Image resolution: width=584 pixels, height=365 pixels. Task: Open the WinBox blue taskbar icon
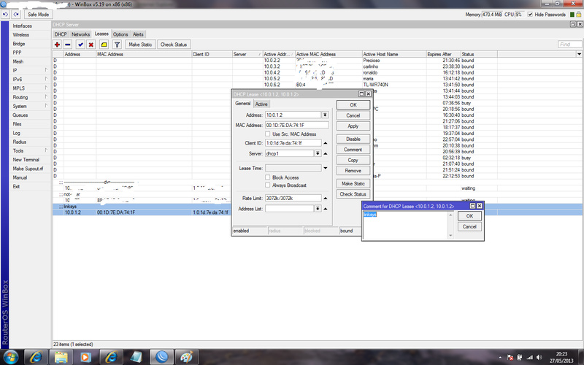161,357
